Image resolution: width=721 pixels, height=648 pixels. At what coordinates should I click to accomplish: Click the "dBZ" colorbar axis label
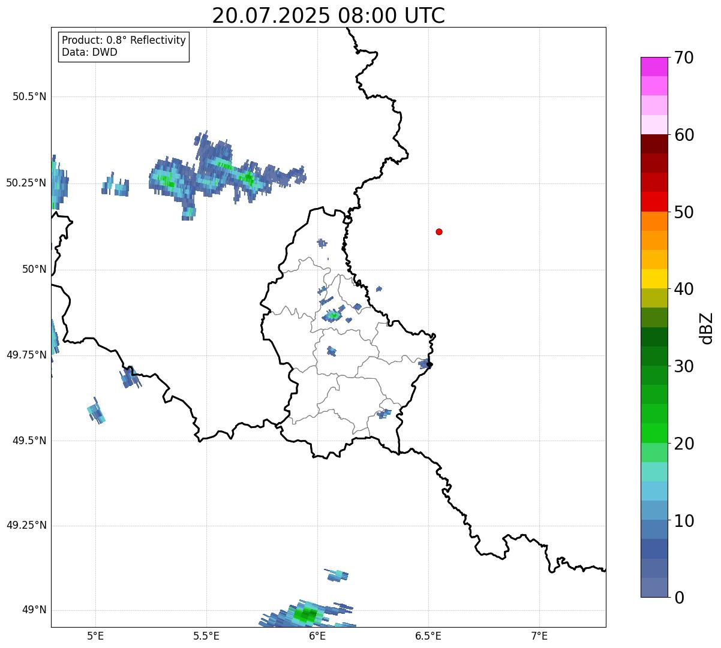(x=707, y=328)
